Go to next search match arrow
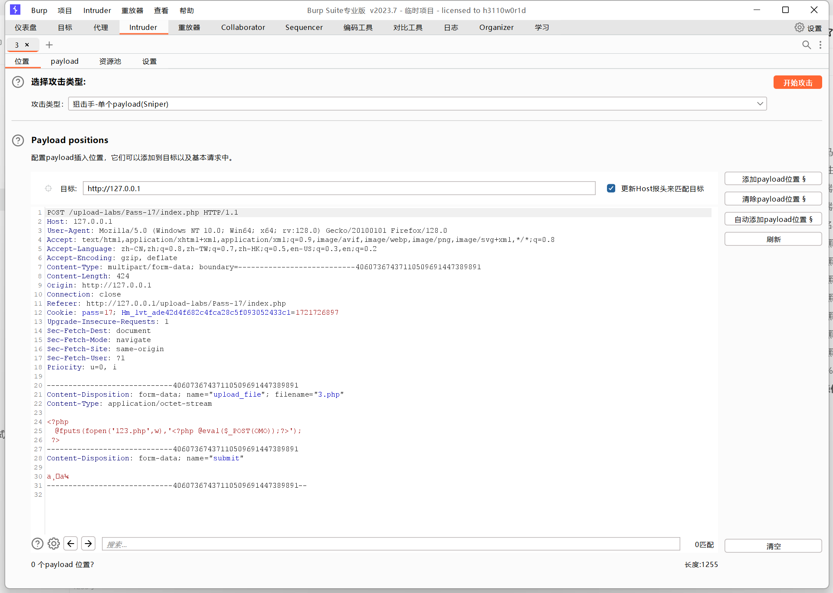The image size is (833, 593). [88, 544]
